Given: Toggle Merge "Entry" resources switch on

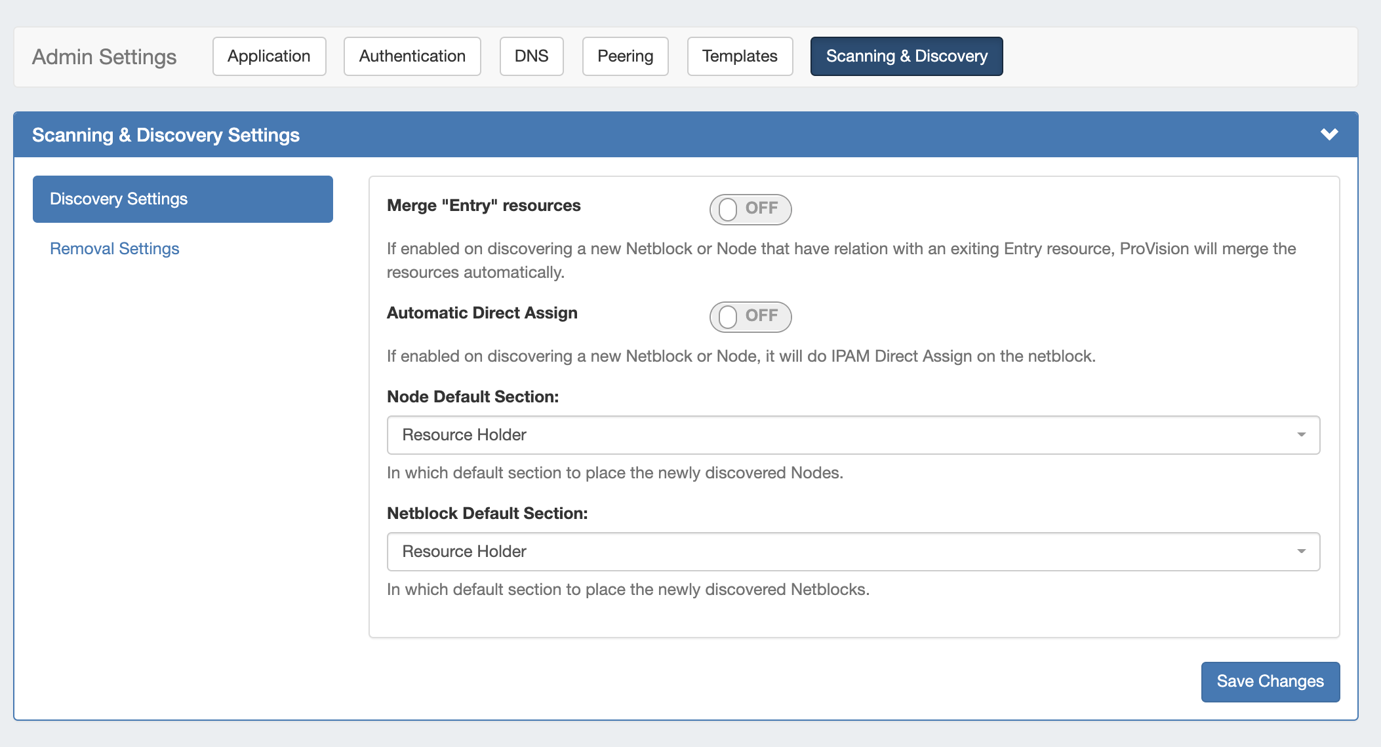Looking at the screenshot, I should tap(750, 209).
